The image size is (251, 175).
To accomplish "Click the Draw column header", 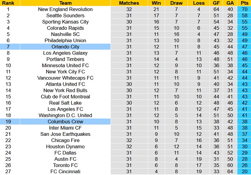I will pos(176,3).
